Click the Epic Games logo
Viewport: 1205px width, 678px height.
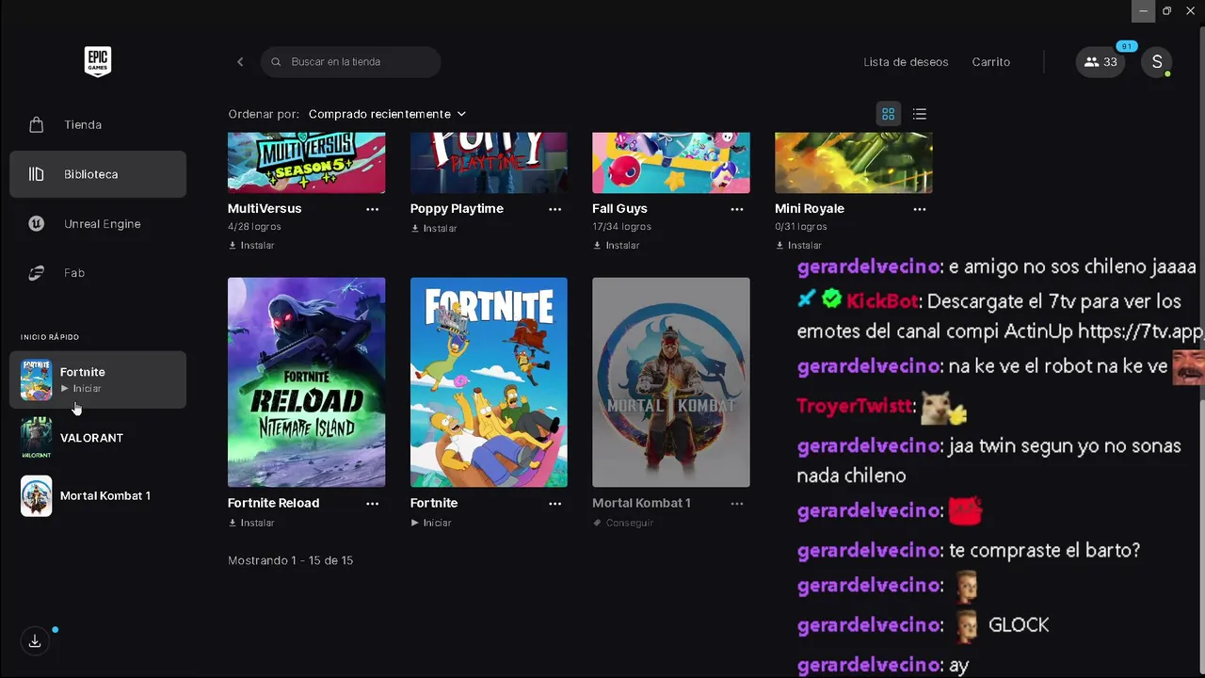(98, 61)
